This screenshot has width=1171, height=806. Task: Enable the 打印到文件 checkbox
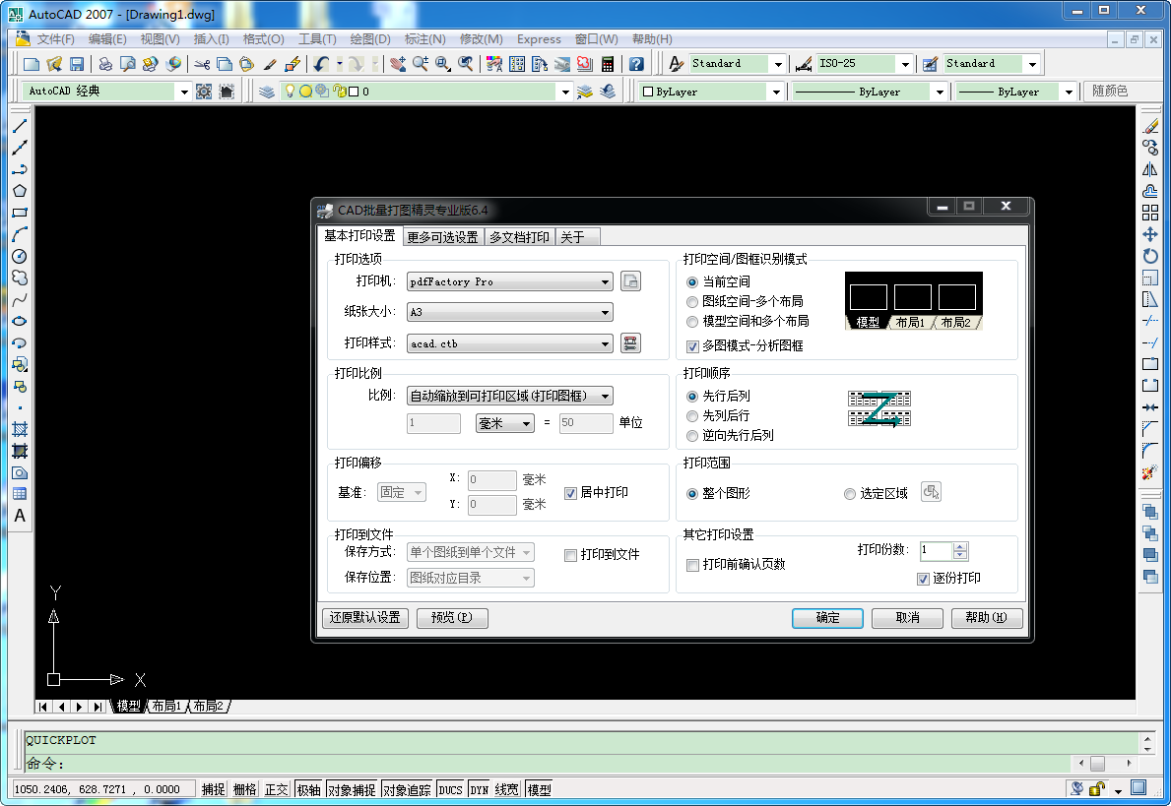[570, 555]
